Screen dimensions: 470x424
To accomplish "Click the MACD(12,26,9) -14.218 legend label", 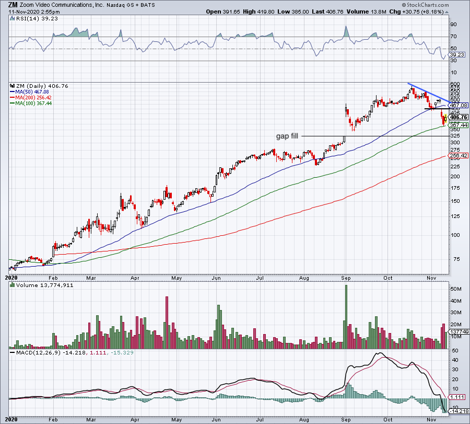I will tap(50, 352).
